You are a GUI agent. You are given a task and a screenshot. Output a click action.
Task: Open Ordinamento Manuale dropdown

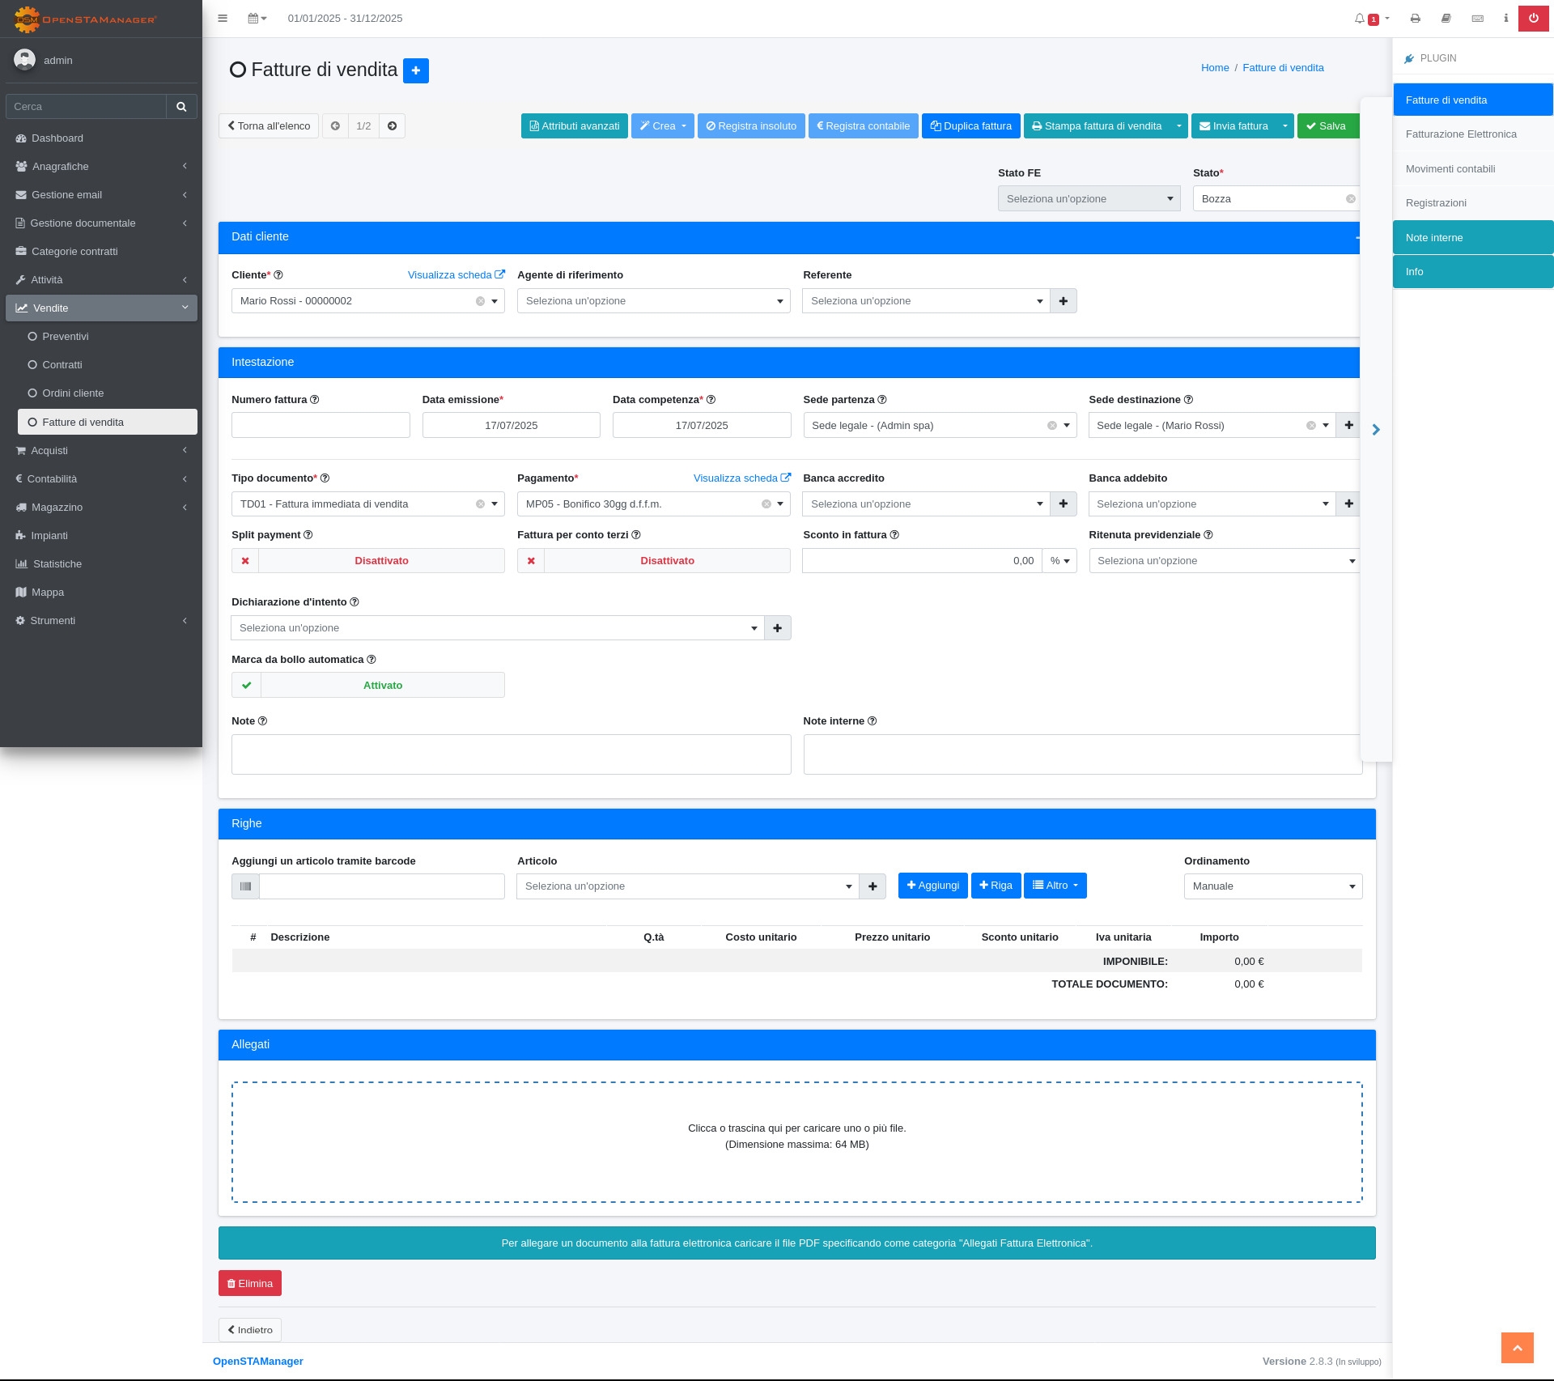pos(1272,886)
